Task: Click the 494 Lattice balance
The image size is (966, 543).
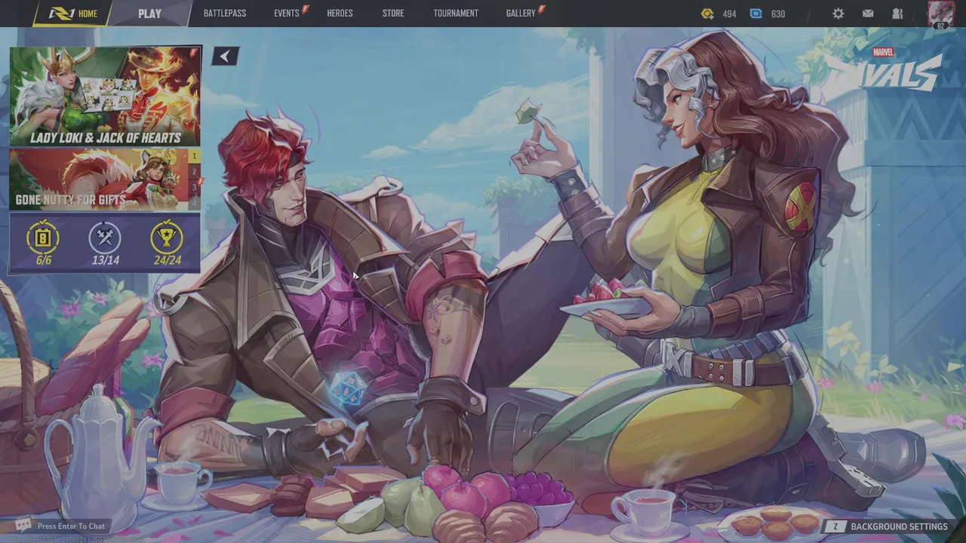Action: click(729, 14)
